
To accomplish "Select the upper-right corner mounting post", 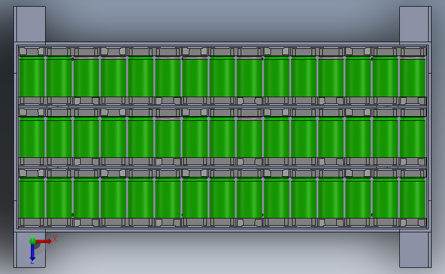I will pyautogui.click(x=415, y=25).
